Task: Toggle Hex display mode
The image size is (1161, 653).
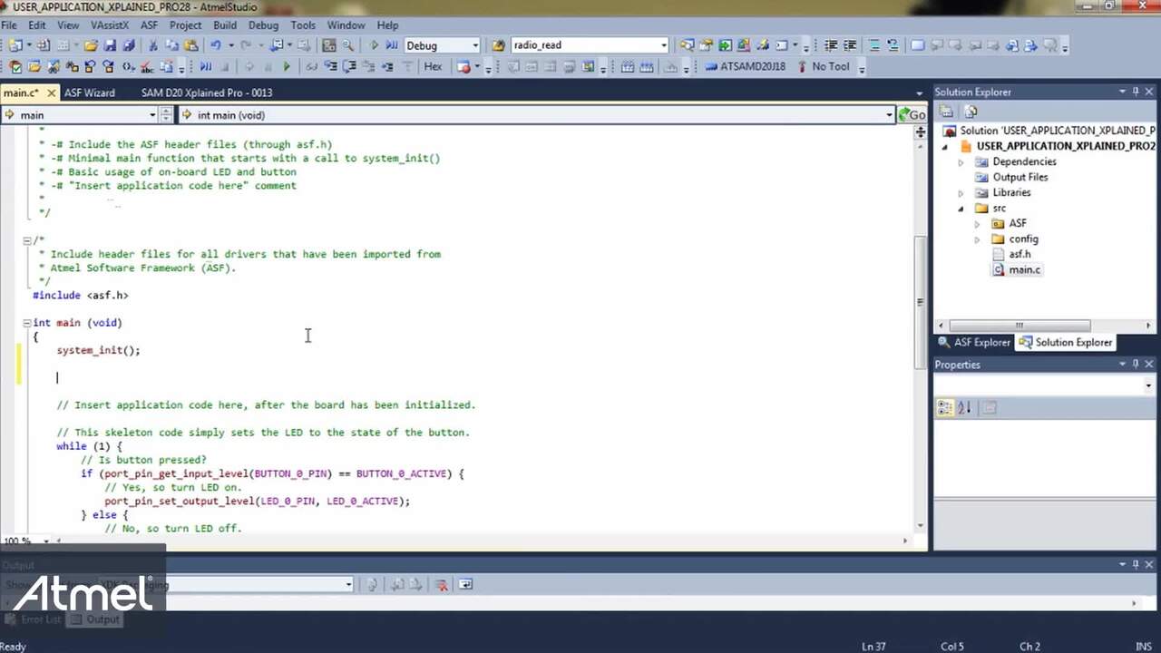Action: [433, 66]
